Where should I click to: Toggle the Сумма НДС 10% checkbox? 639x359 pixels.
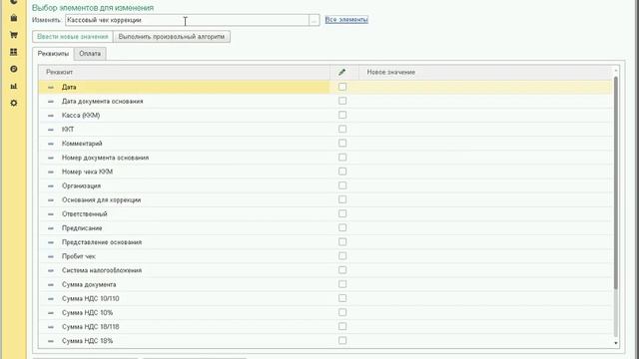coord(342,312)
